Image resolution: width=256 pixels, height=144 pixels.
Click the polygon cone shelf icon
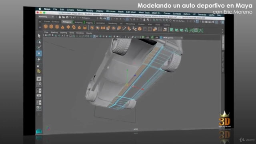pos(62,27)
